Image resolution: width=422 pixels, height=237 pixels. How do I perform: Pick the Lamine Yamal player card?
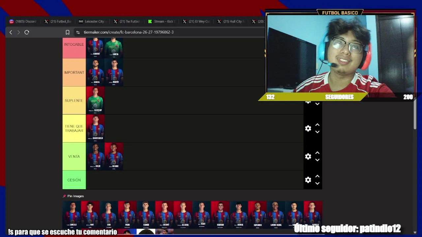pyautogui.click(x=276, y=215)
